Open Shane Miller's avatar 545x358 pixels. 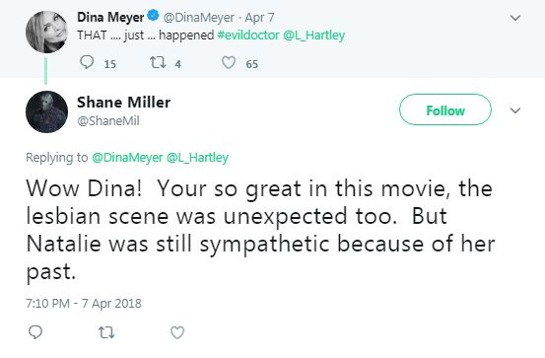pos(46,112)
